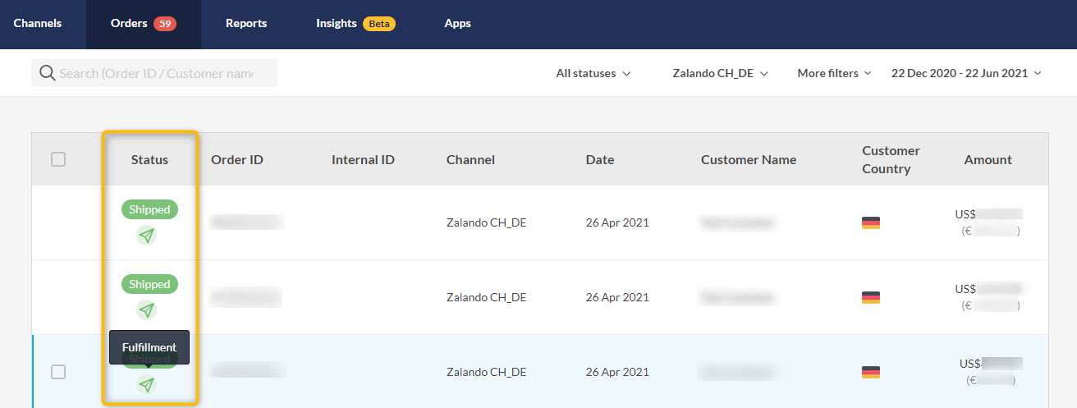Click German flag in third order row
This screenshot has height=408, width=1077.
point(870,372)
